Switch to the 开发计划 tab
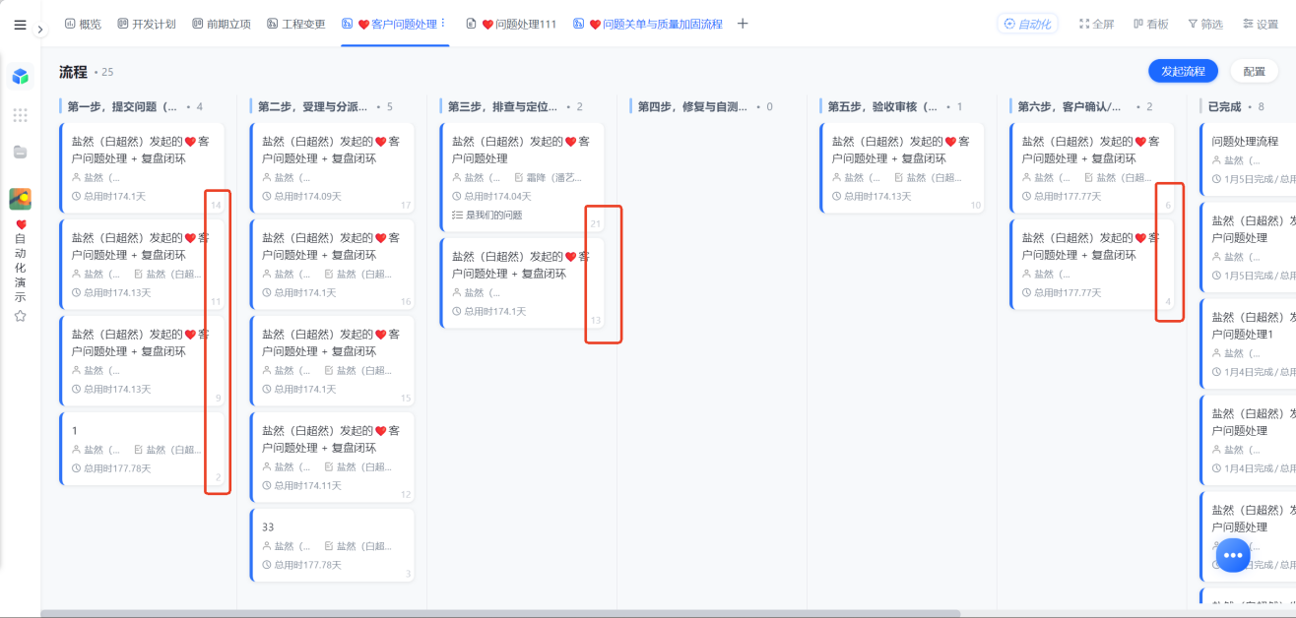 point(146,24)
